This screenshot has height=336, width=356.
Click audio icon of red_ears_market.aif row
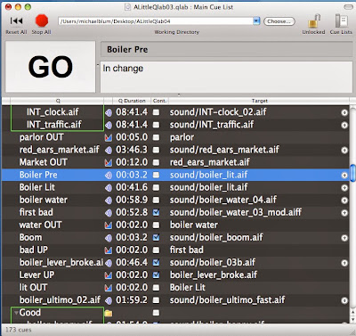point(109,150)
